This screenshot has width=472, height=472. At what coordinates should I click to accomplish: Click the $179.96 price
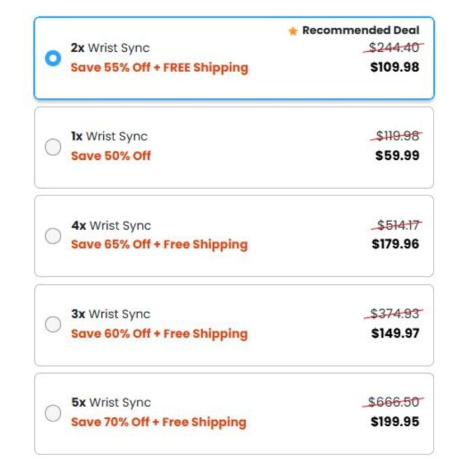tap(395, 244)
